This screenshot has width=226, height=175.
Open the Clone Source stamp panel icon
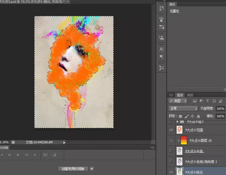[x=161, y=38]
